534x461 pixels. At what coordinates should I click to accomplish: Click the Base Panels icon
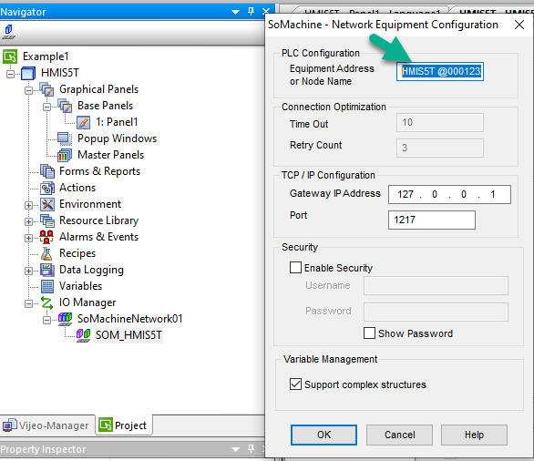coord(65,106)
